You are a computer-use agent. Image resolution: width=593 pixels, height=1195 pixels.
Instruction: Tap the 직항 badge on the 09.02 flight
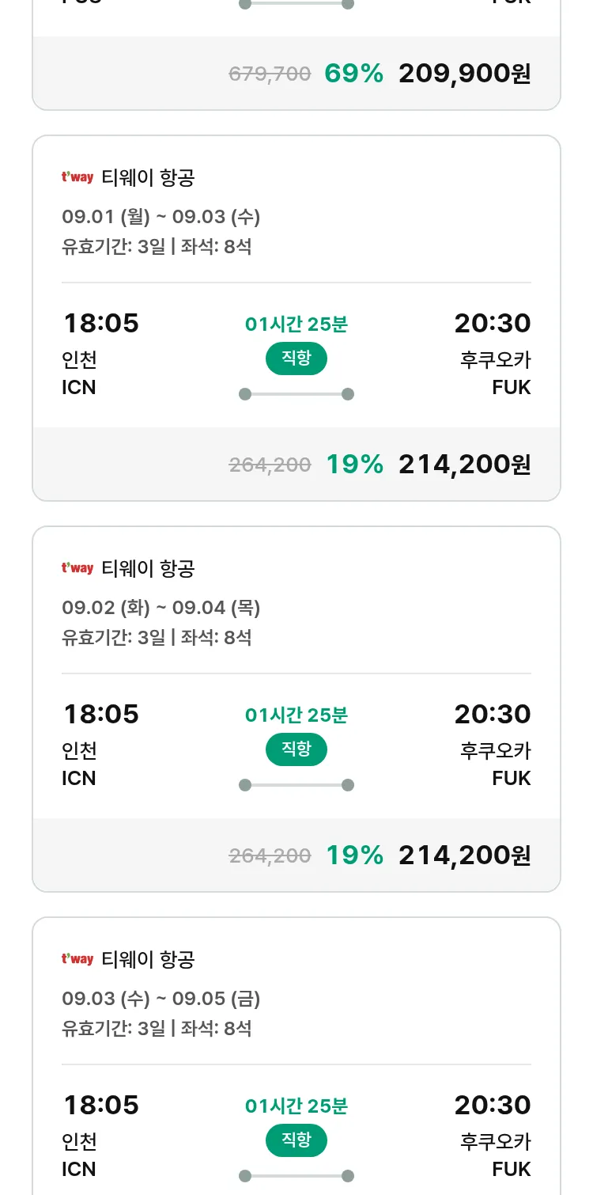coord(296,749)
